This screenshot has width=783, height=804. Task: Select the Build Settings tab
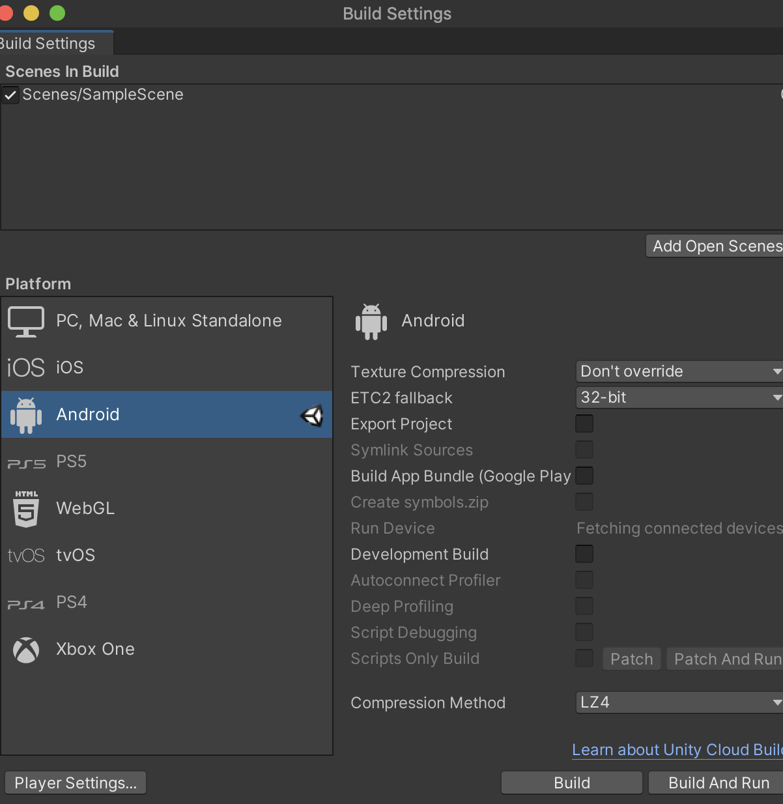[55, 44]
